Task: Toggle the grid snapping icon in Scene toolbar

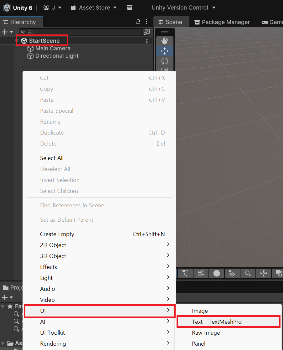Action: [x=201, y=273]
